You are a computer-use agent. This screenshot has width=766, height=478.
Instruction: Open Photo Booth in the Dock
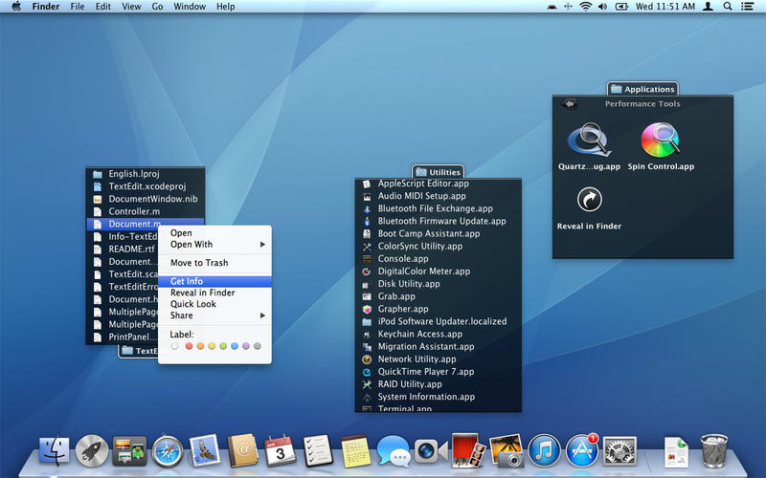(468, 450)
